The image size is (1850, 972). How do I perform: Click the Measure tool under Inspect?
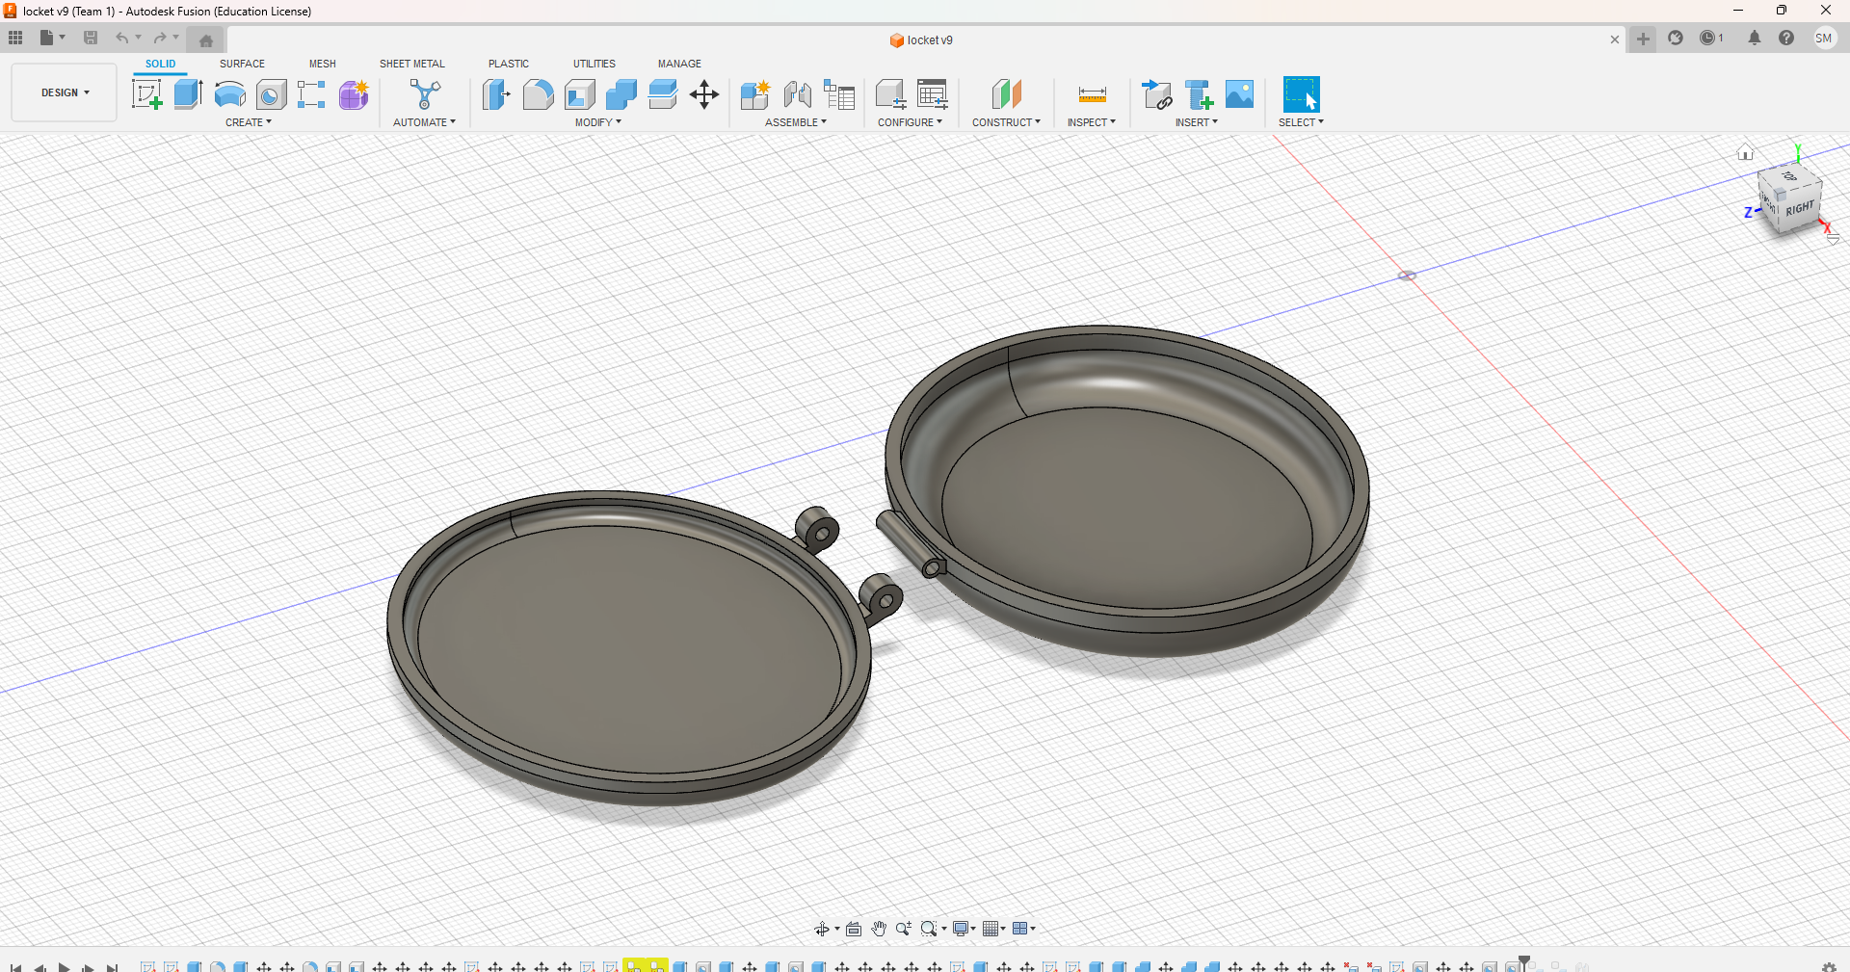click(1092, 94)
